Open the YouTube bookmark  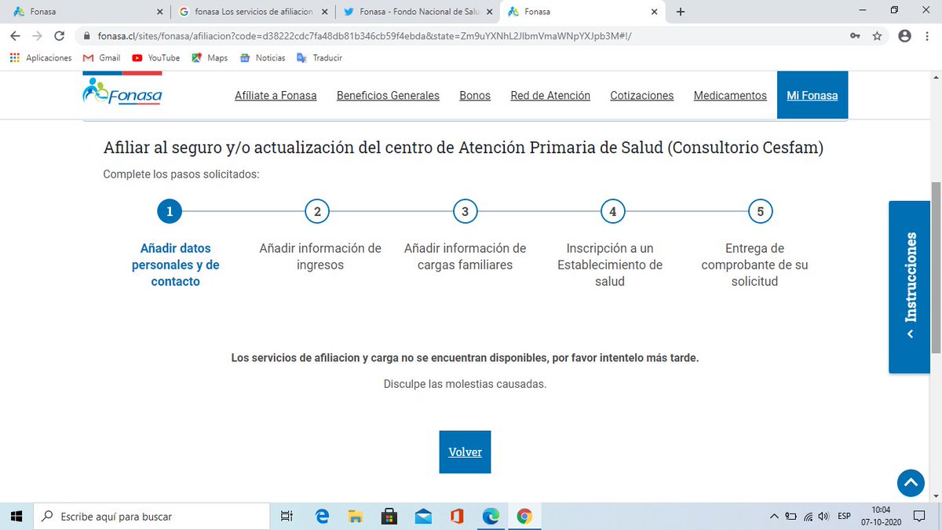click(x=155, y=58)
